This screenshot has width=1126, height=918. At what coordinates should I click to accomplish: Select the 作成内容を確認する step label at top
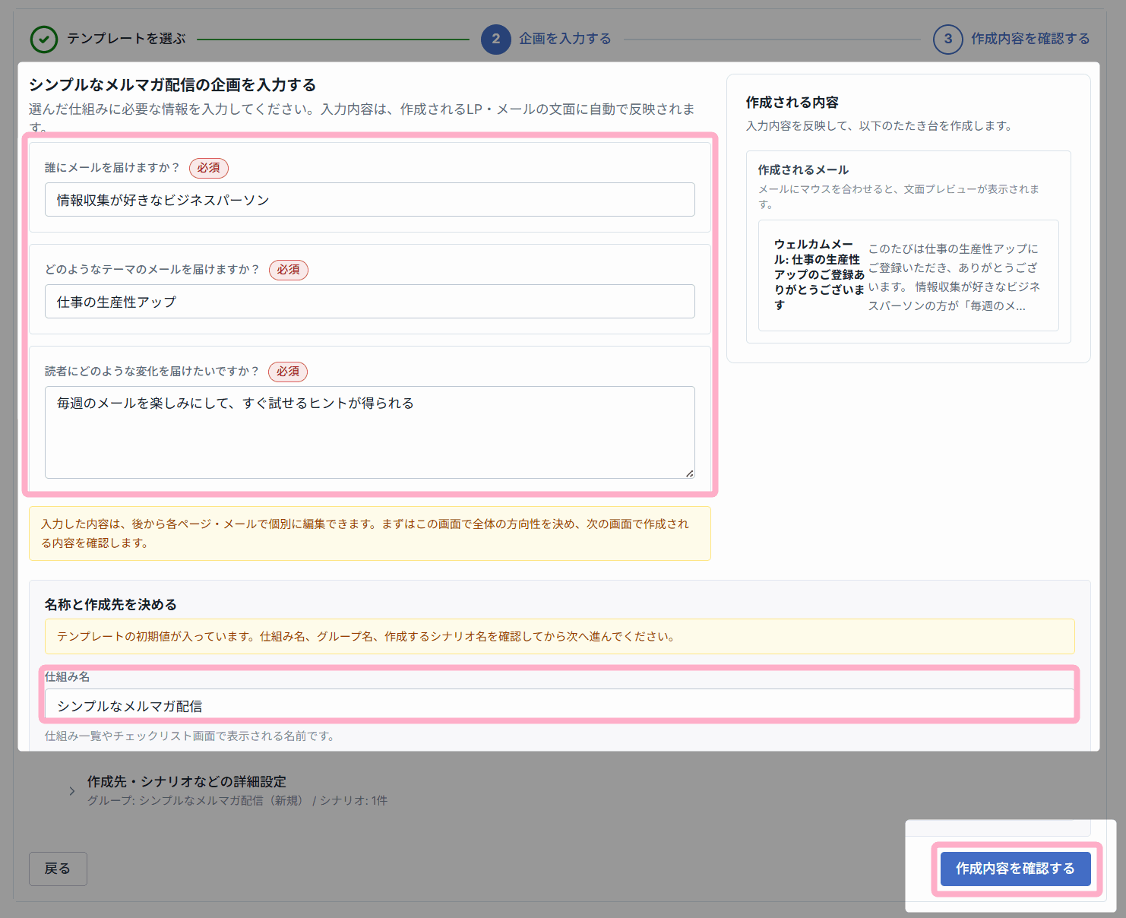tap(1030, 39)
